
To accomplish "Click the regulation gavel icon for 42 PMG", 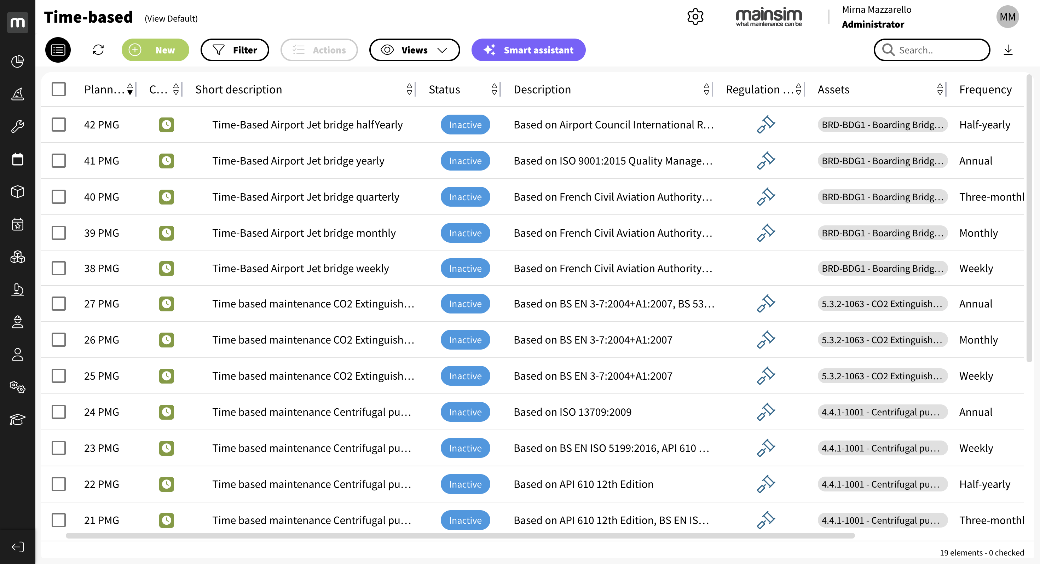I will coord(765,125).
